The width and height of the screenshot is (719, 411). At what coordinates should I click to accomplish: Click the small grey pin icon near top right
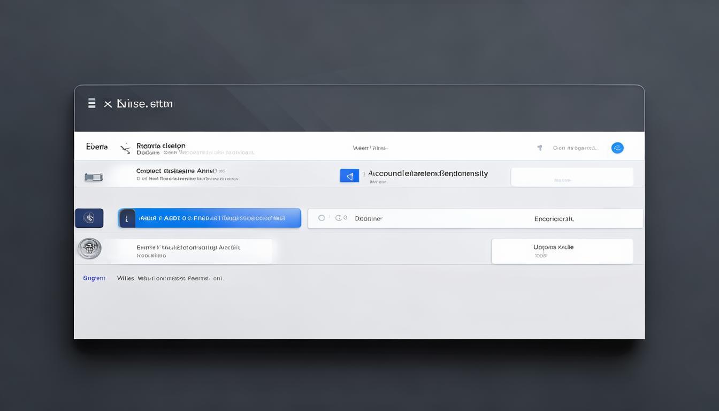click(540, 148)
